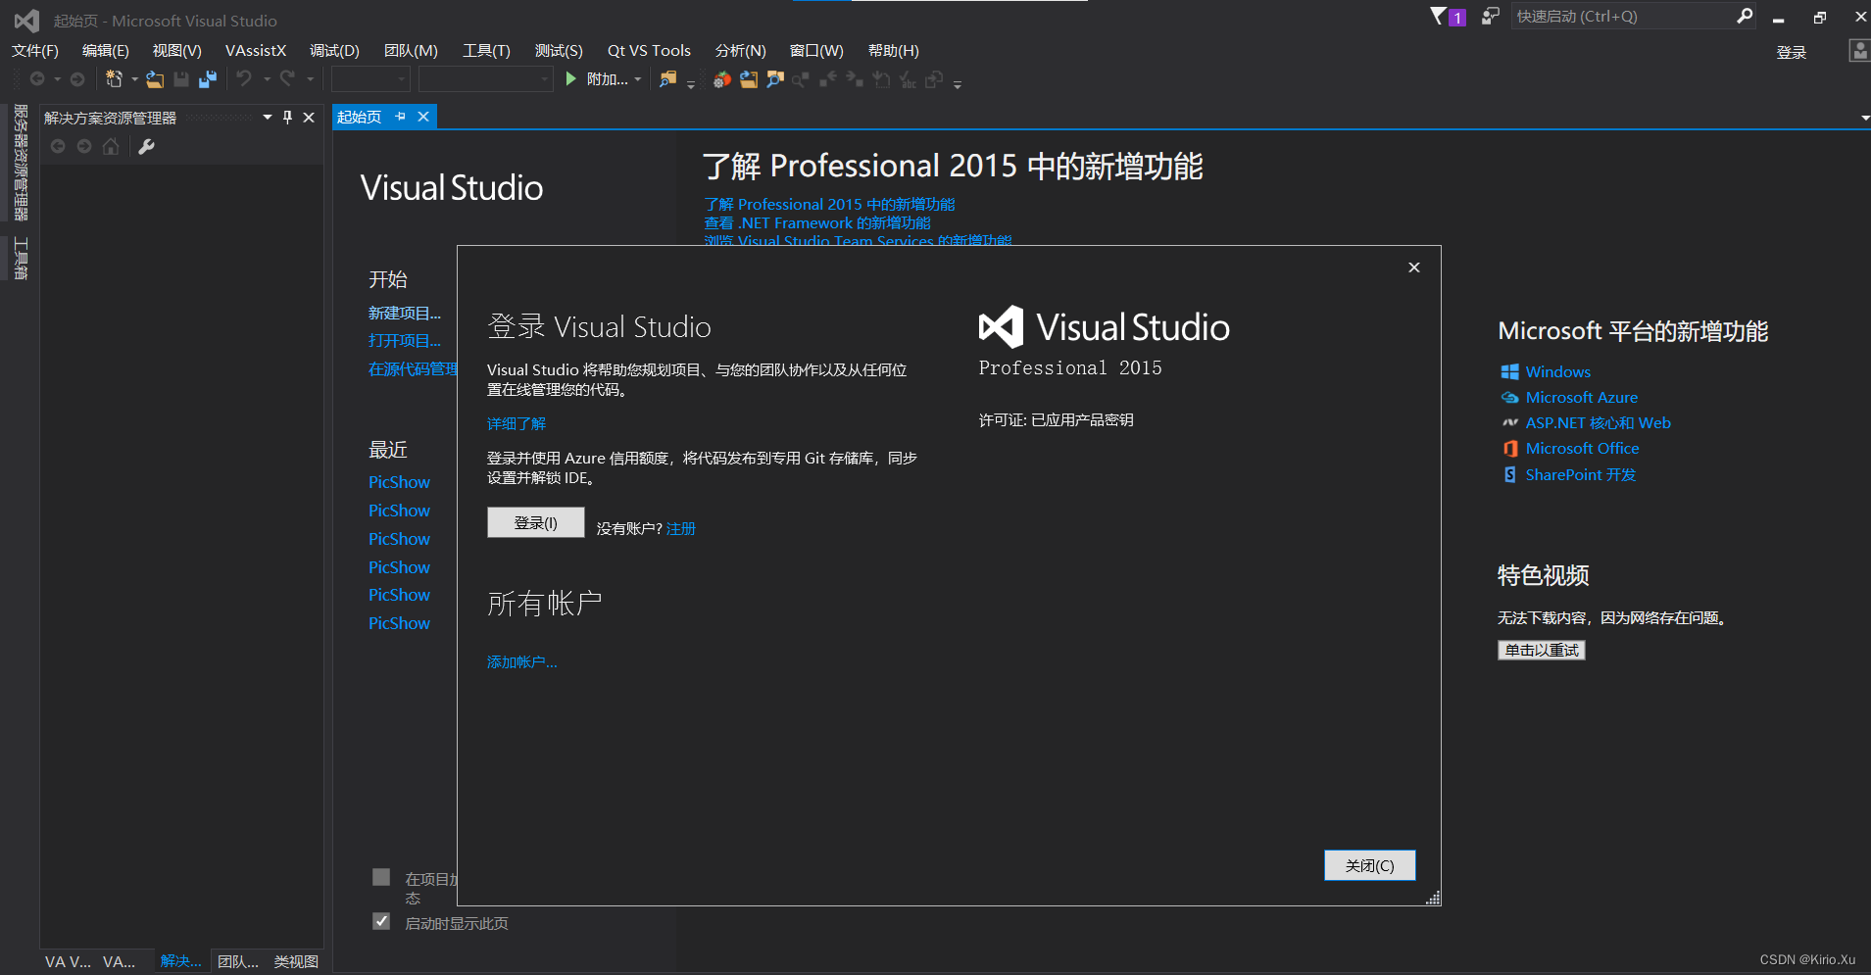
Task: Click the Solution Explorer Properties wrench icon
Action: [x=146, y=146]
